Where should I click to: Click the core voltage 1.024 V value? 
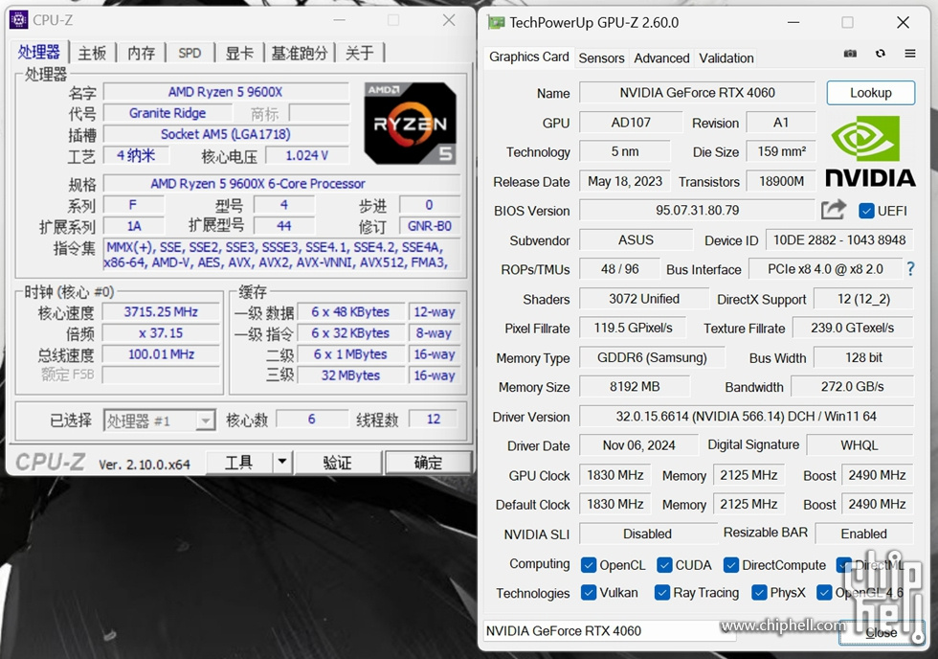point(306,155)
